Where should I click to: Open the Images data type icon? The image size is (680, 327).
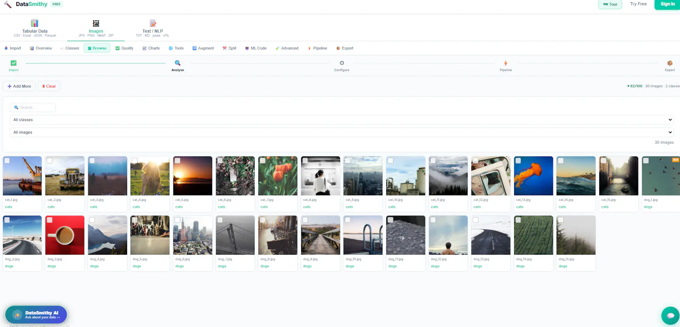96,23
